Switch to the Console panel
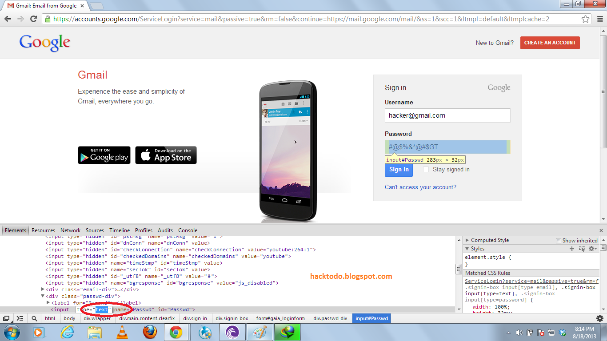Screen dimensions: 607x341 pos(188,230)
